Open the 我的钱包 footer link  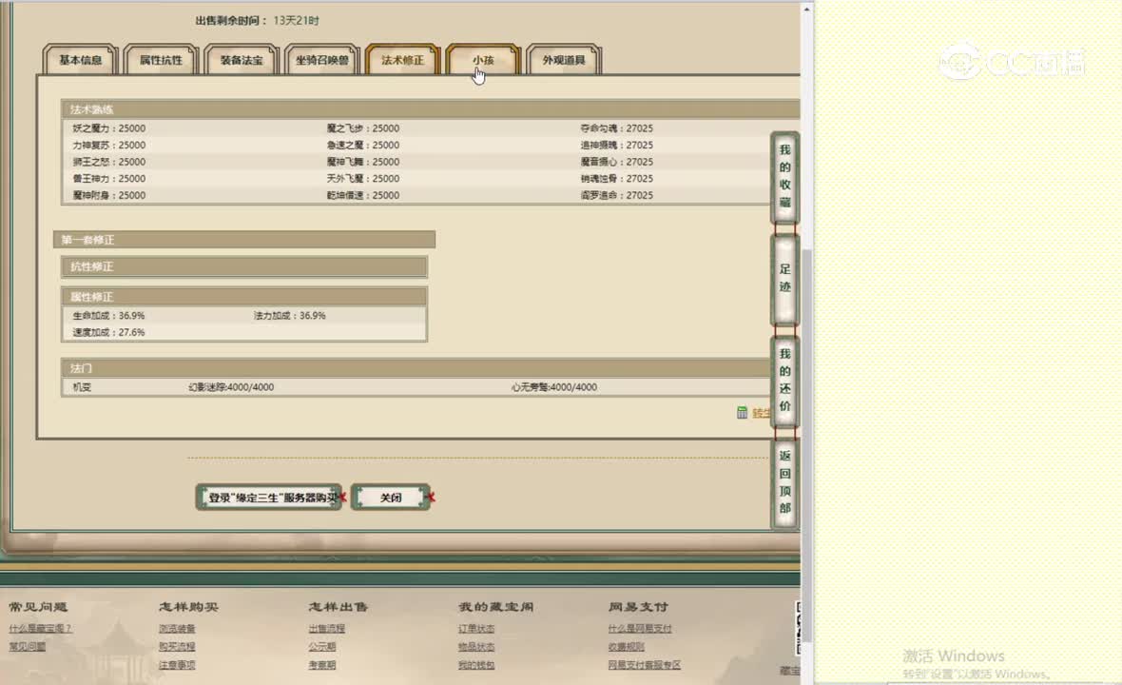click(x=476, y=665)
